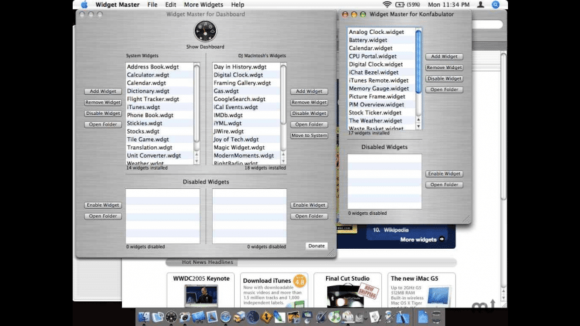This screenshot has width=580, height=326.
Task: Click the Konfabulator widget list scrollbar thumb
Action: (419, 62)
